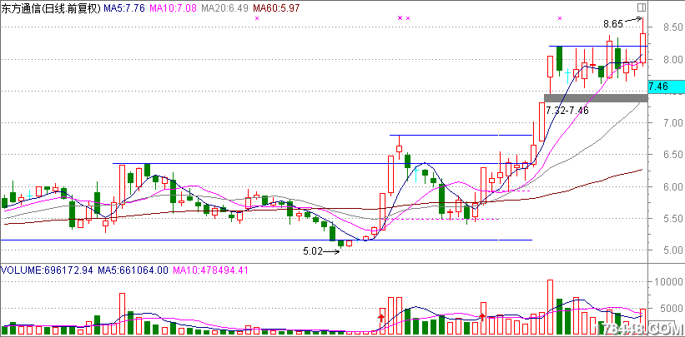Click the first red up arrow in volume panel

381,316
